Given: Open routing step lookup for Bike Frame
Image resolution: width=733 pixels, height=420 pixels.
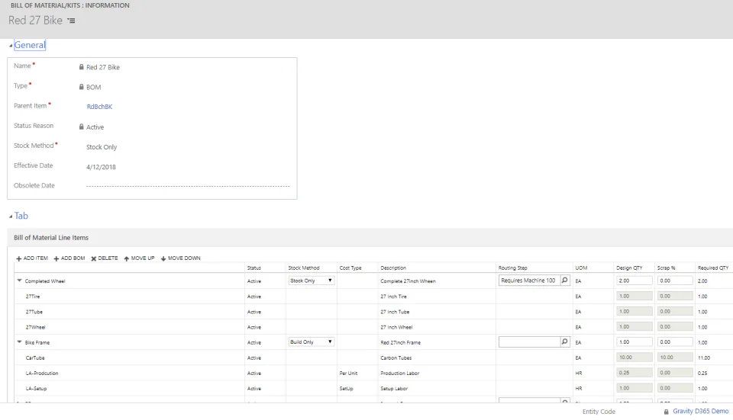Looking at the screenshot, I should click(565, 342).
